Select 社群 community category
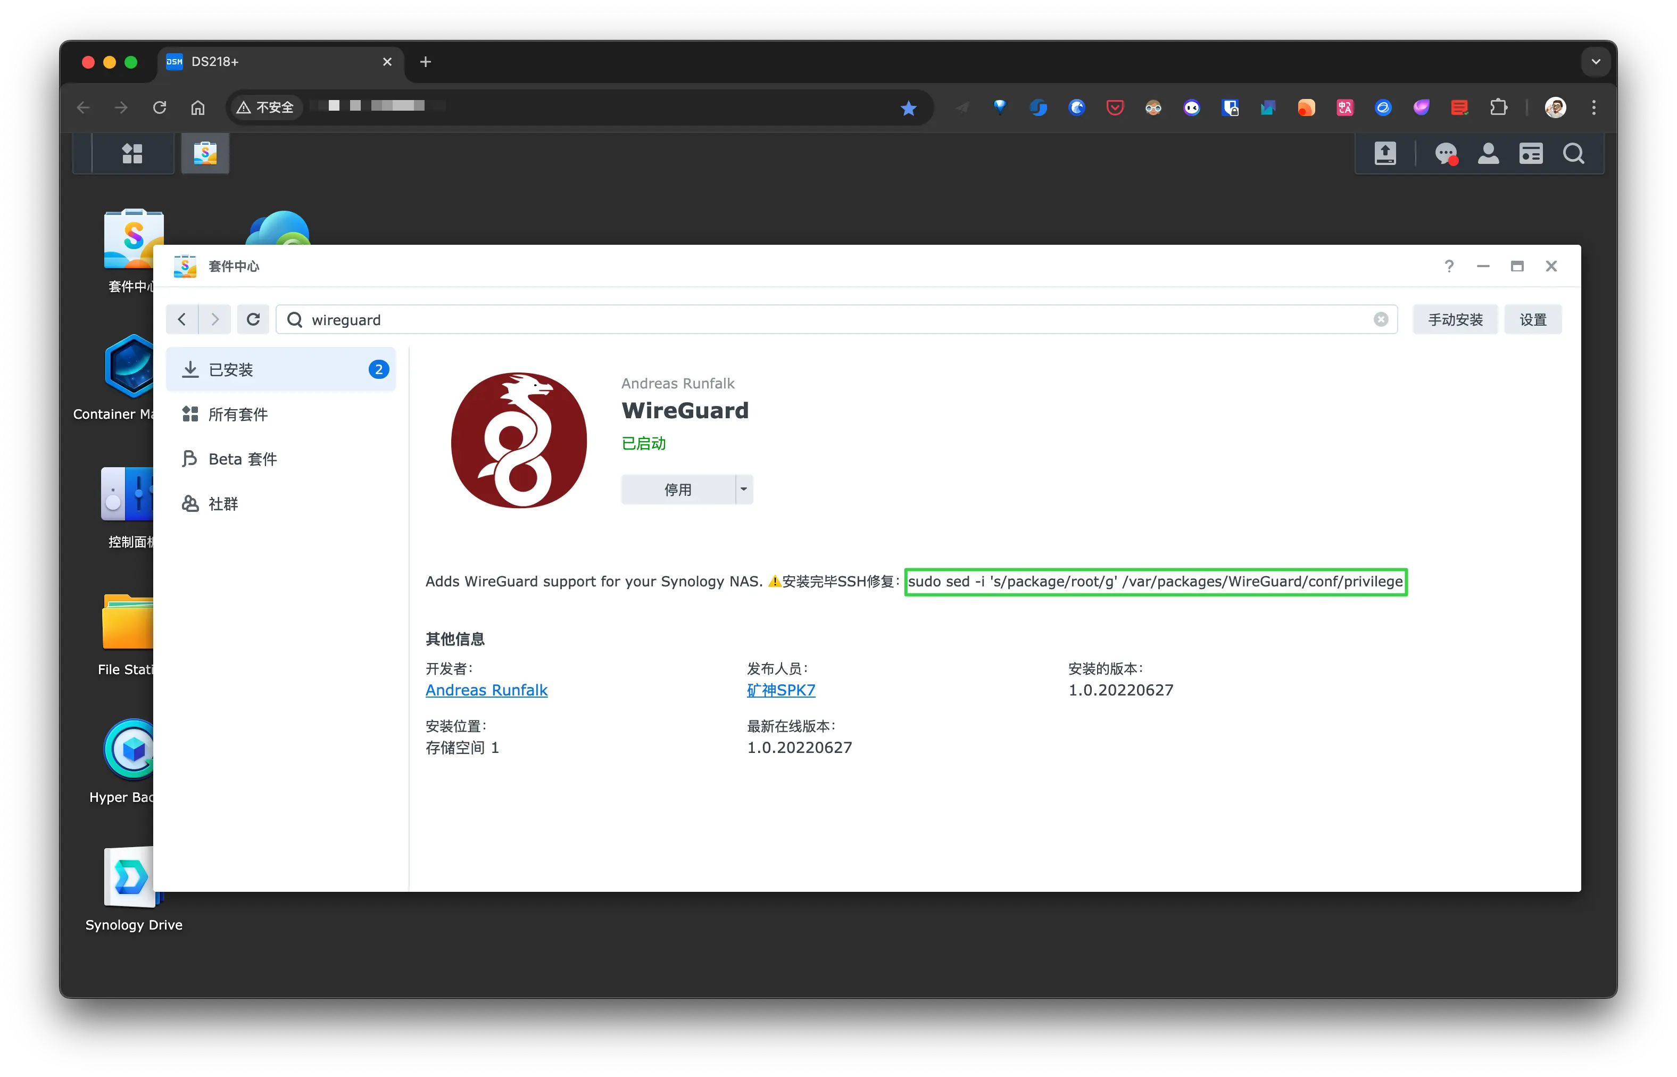The height and width of the screenshot is (1077, 1677). [223, 504]
